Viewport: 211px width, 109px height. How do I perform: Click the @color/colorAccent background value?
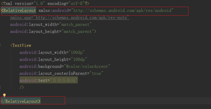tap(87, 67)
